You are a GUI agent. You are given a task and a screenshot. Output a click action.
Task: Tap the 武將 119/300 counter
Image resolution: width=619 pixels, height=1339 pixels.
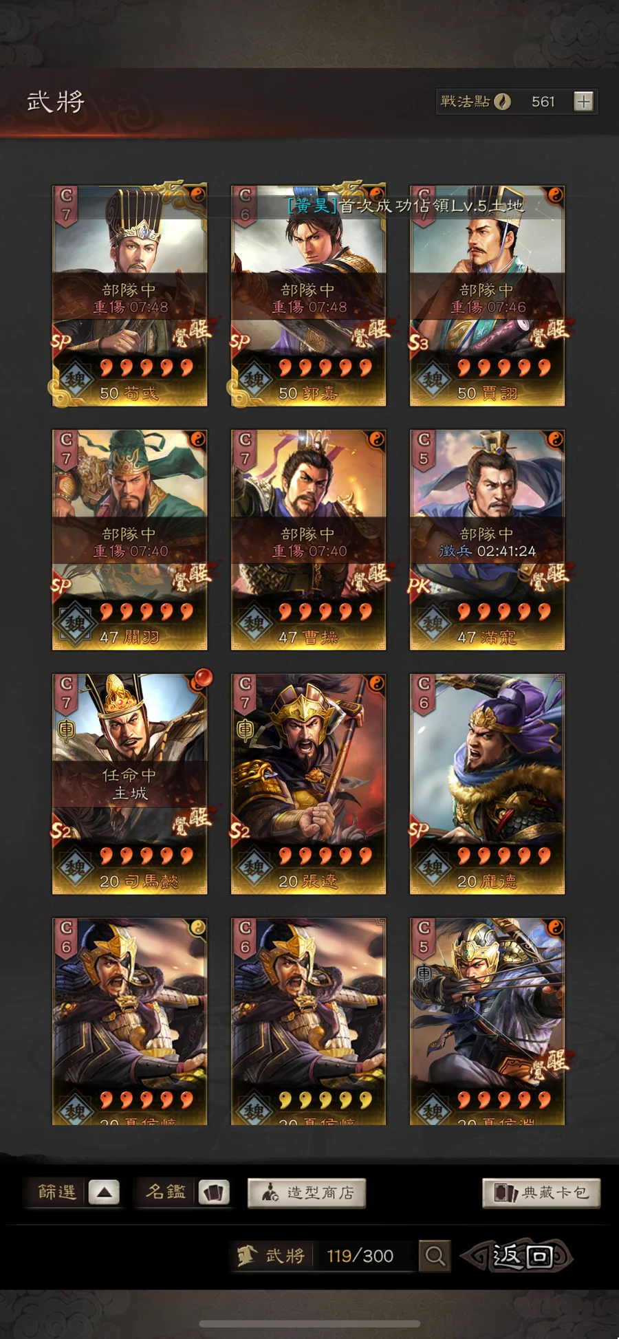[x=323, y=1256]
